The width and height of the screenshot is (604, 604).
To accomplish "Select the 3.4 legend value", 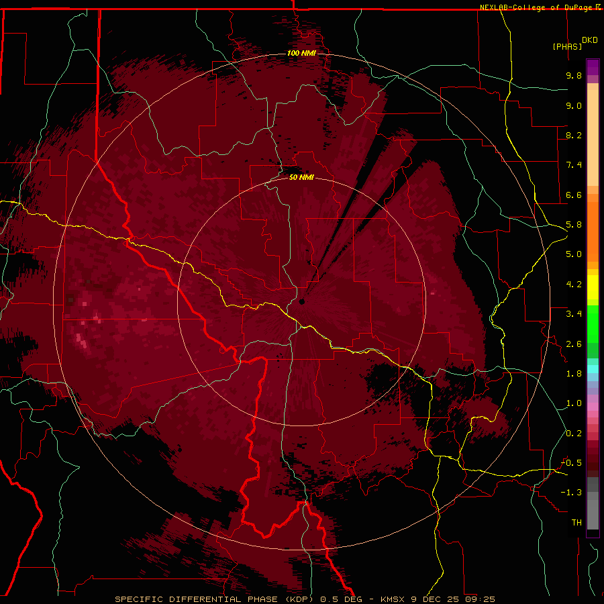I will tap(574, 314).
